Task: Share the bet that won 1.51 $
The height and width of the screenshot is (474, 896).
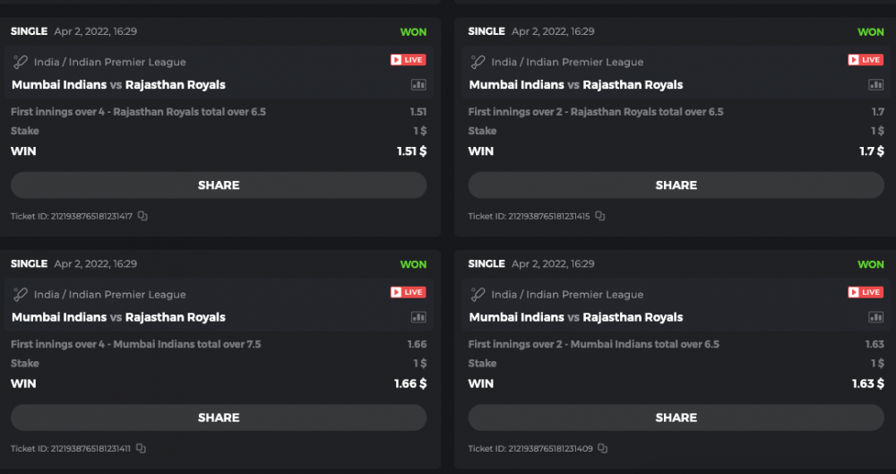Action: tap(219, 185)
